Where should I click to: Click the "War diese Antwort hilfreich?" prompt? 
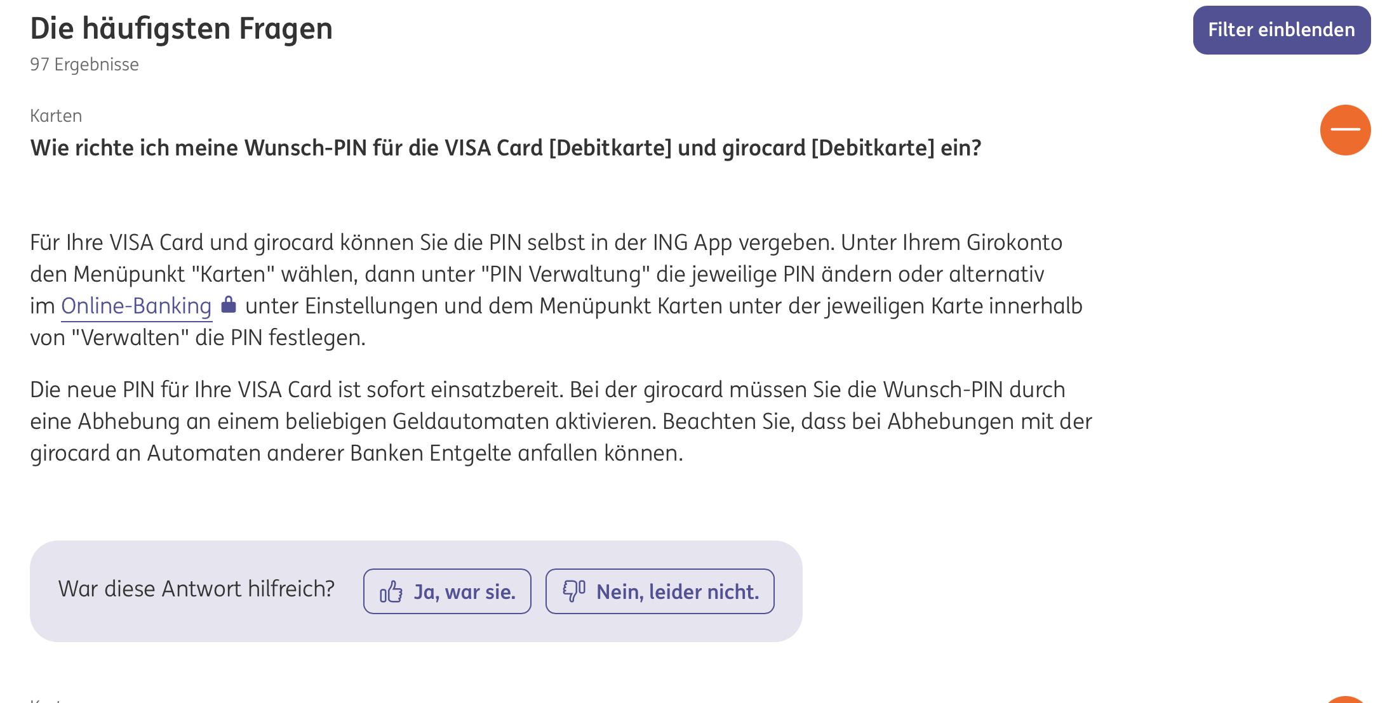coord(196,589)
